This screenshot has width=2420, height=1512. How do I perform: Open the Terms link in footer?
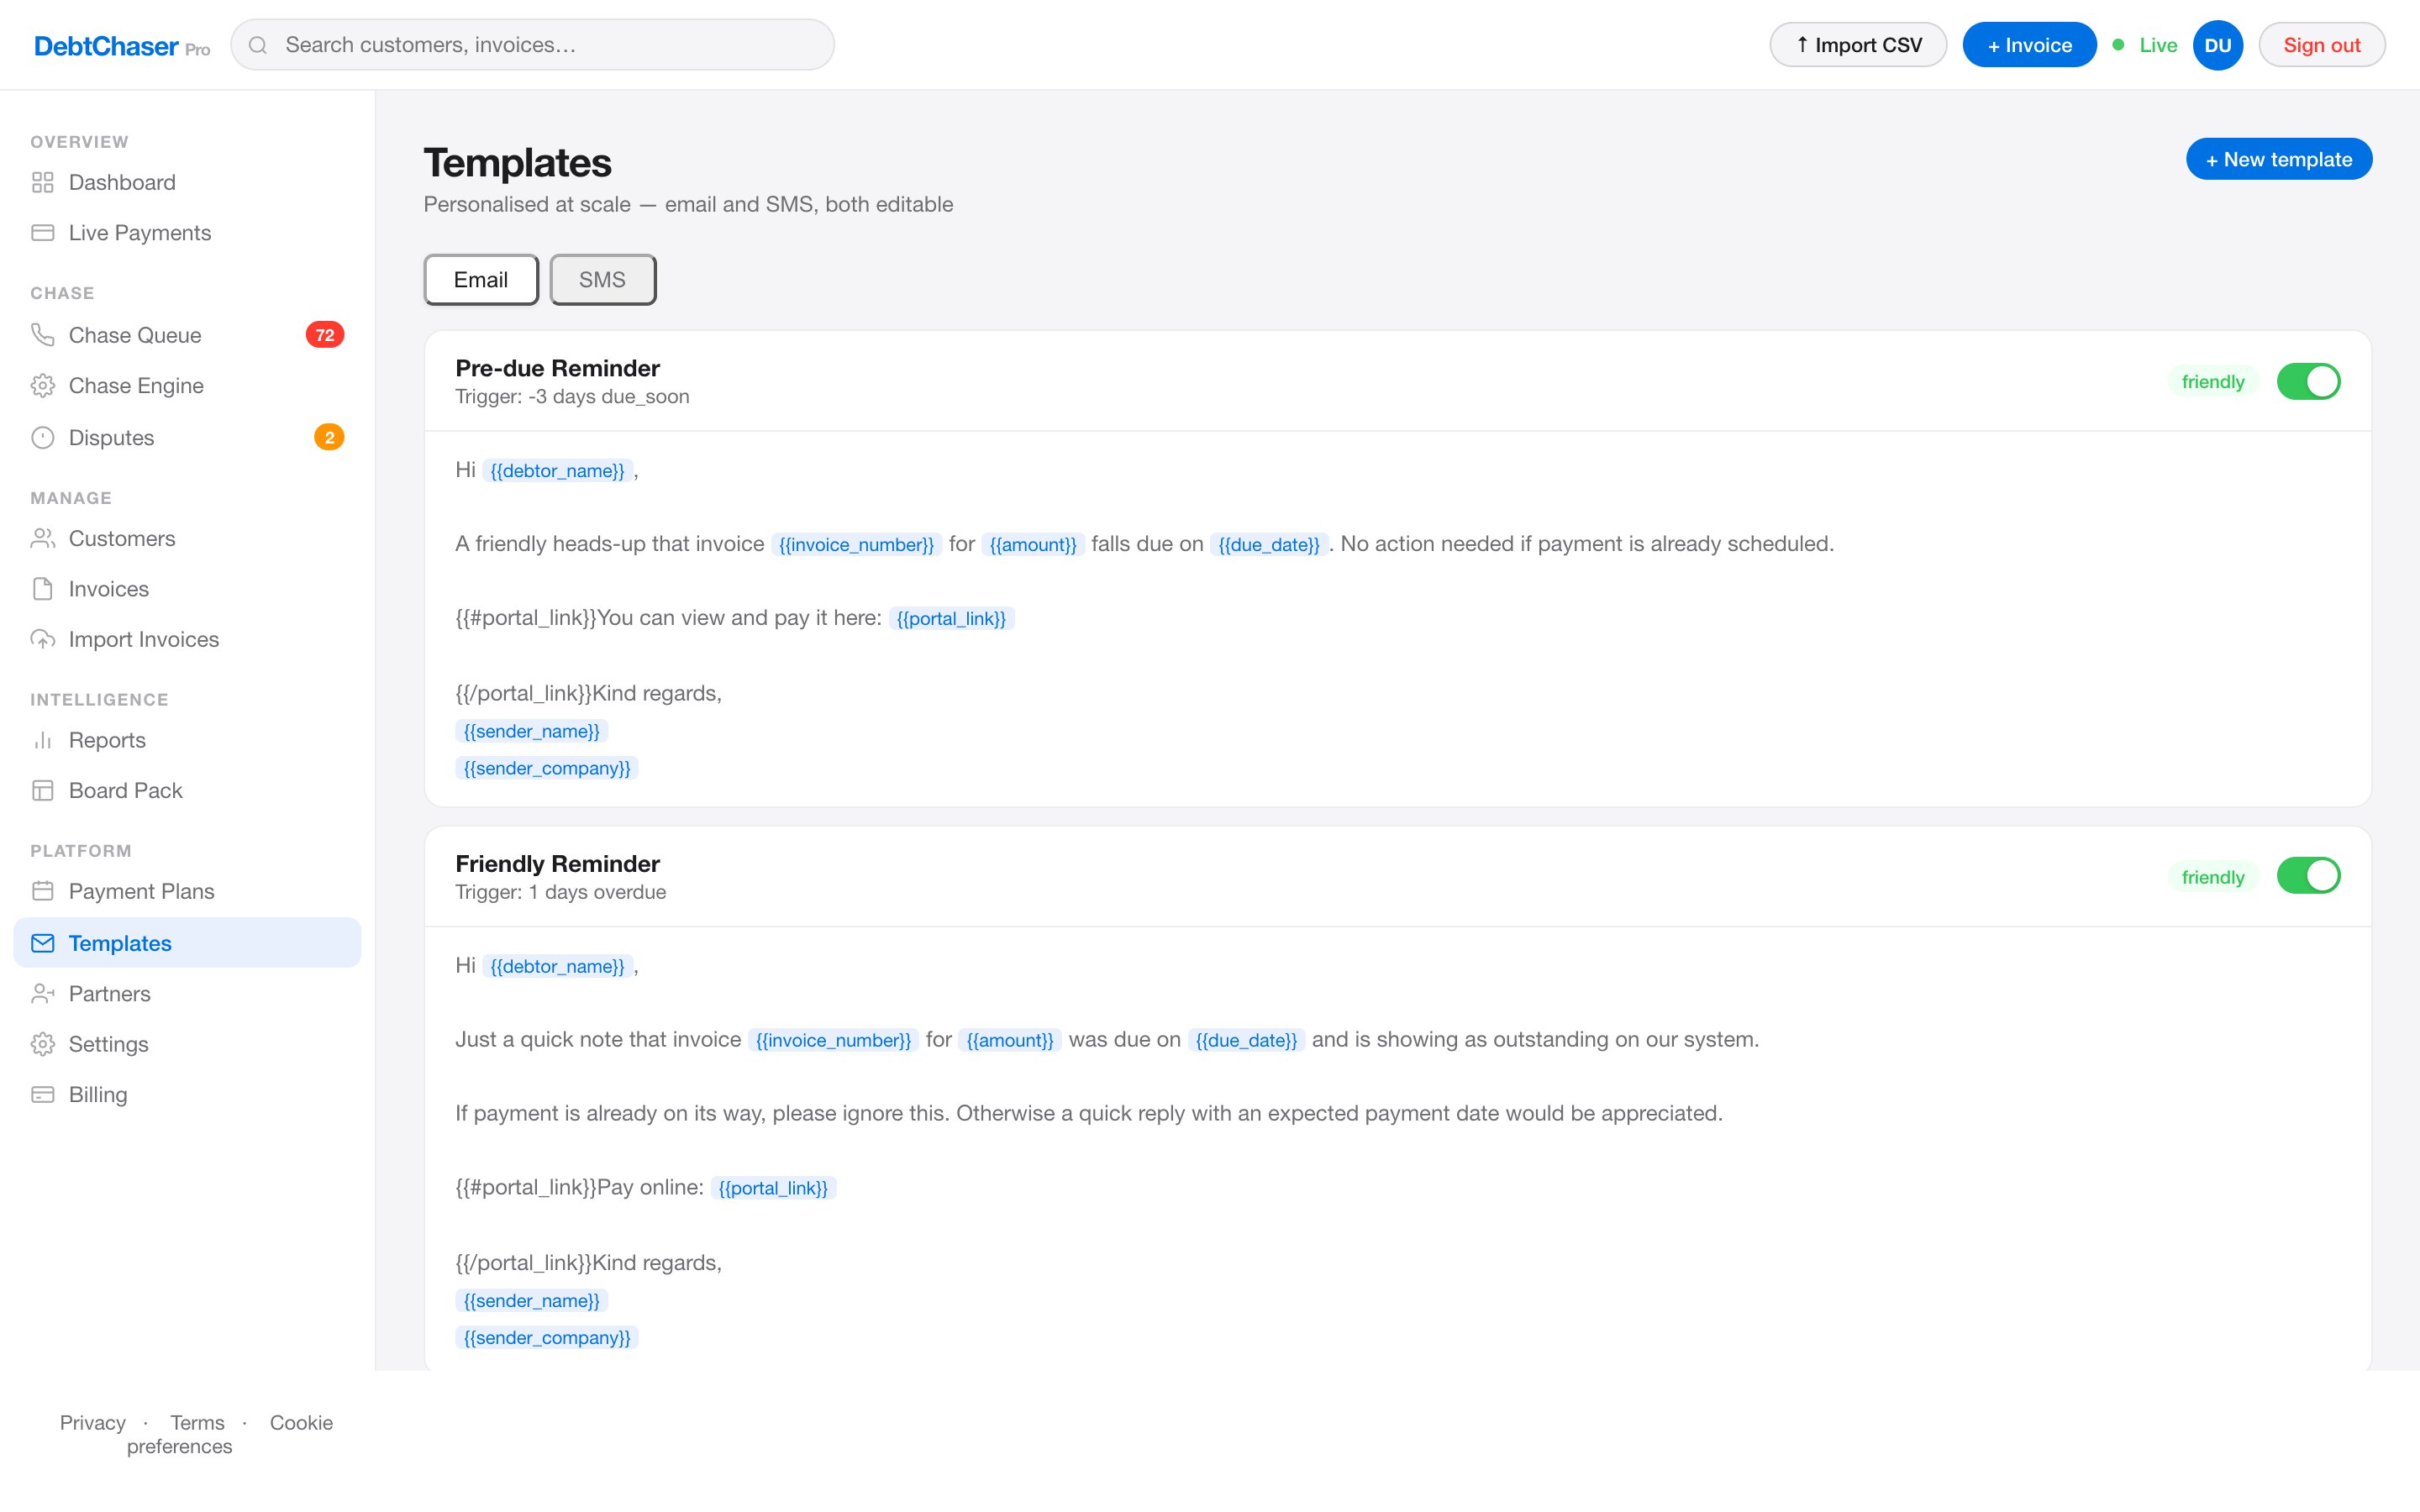pos(197,1422)
